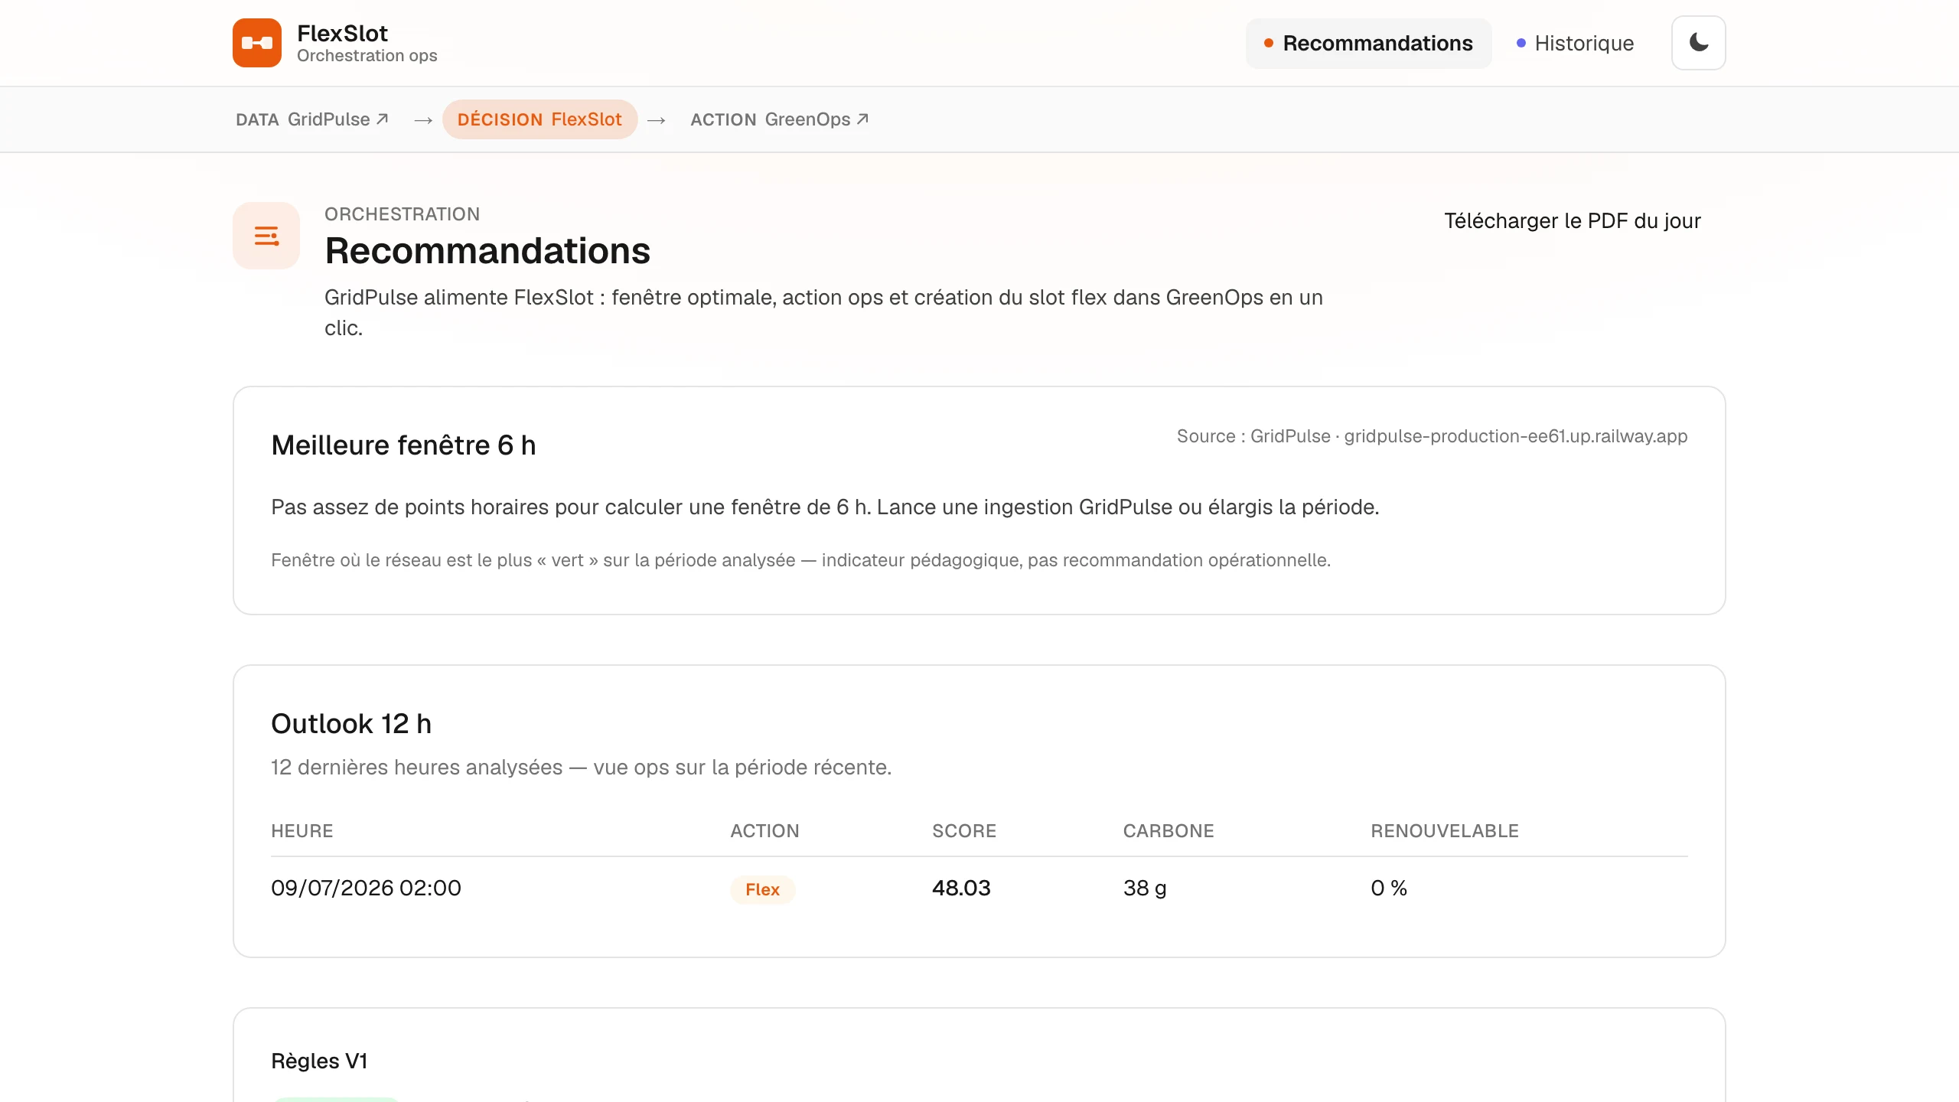Viewport: 1959px width, 1102px height.
Task: Click the Recommandations page heading
Action: click(x=487, y=251)
